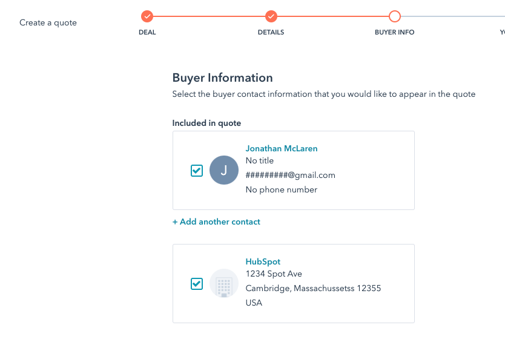This screenshot has width=505, height=348.
Task: Click the 1234 Spot Ave address line
Action: click(x=274, y=274)
